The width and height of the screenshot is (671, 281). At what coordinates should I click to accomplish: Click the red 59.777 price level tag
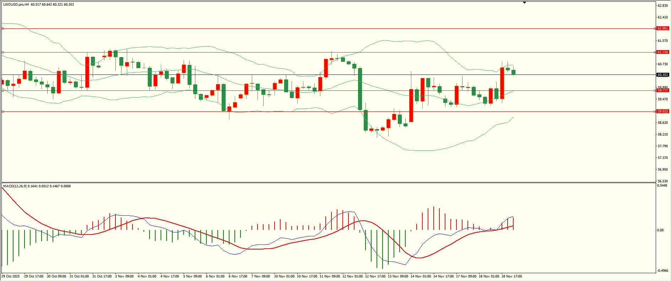(x=662, y=90)
